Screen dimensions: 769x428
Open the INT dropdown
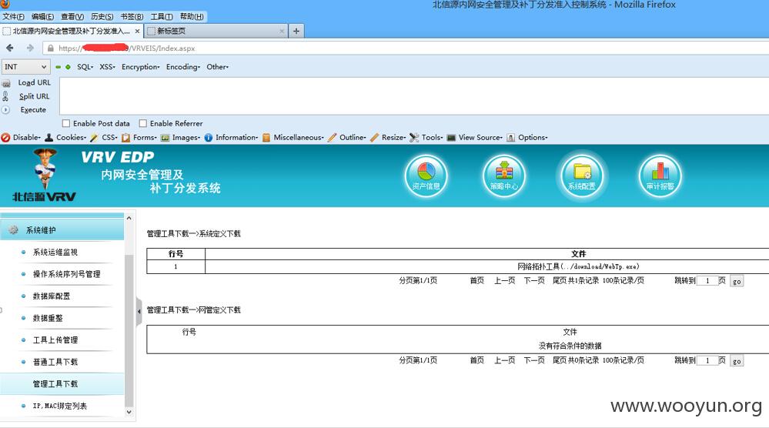tap(25, 67)
